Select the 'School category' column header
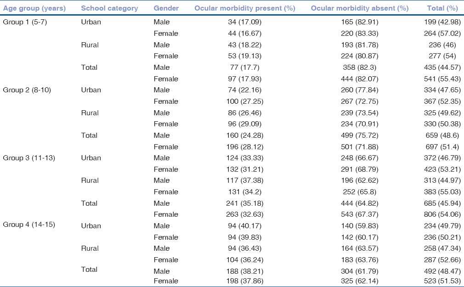Screen dimensions: 464x287 click(109, 8)
